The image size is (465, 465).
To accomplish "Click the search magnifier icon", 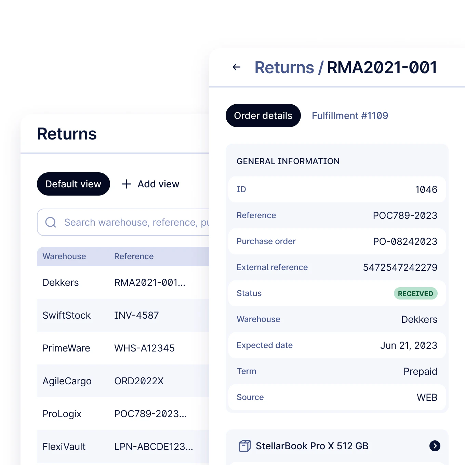I will click(51, 222).
